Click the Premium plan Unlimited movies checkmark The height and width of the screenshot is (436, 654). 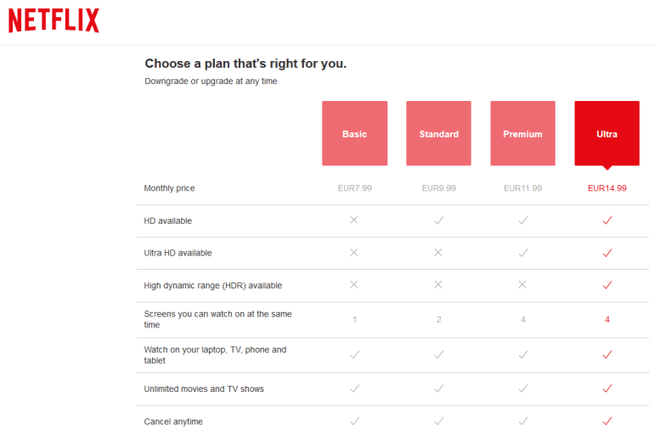(x=522, y=388)
